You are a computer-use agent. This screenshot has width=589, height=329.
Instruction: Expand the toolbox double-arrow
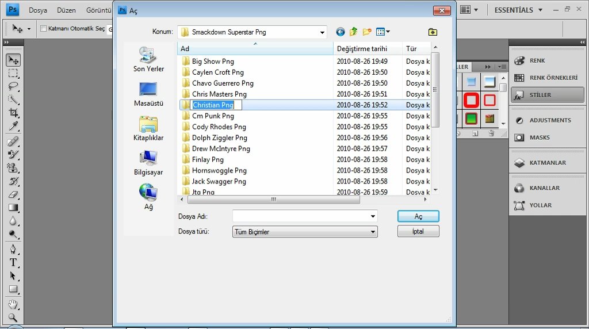pyautogui.click(x=6, y=43)
